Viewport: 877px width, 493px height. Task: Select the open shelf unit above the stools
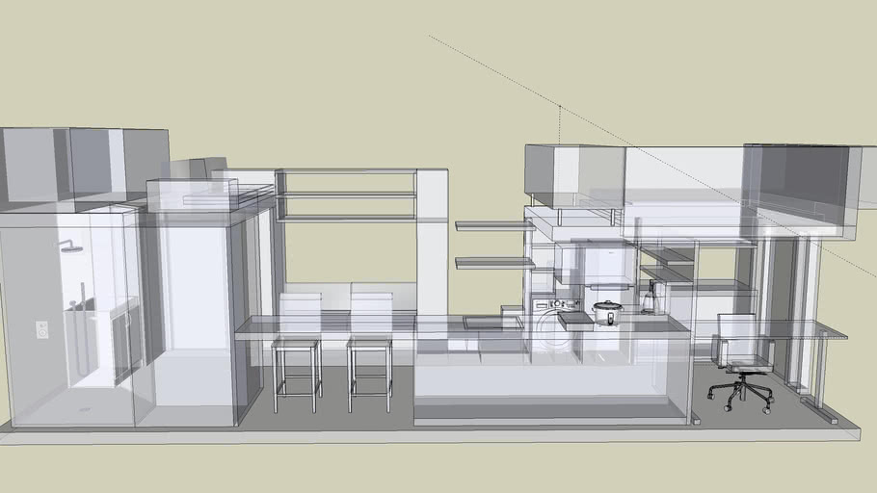coord(347,195)
